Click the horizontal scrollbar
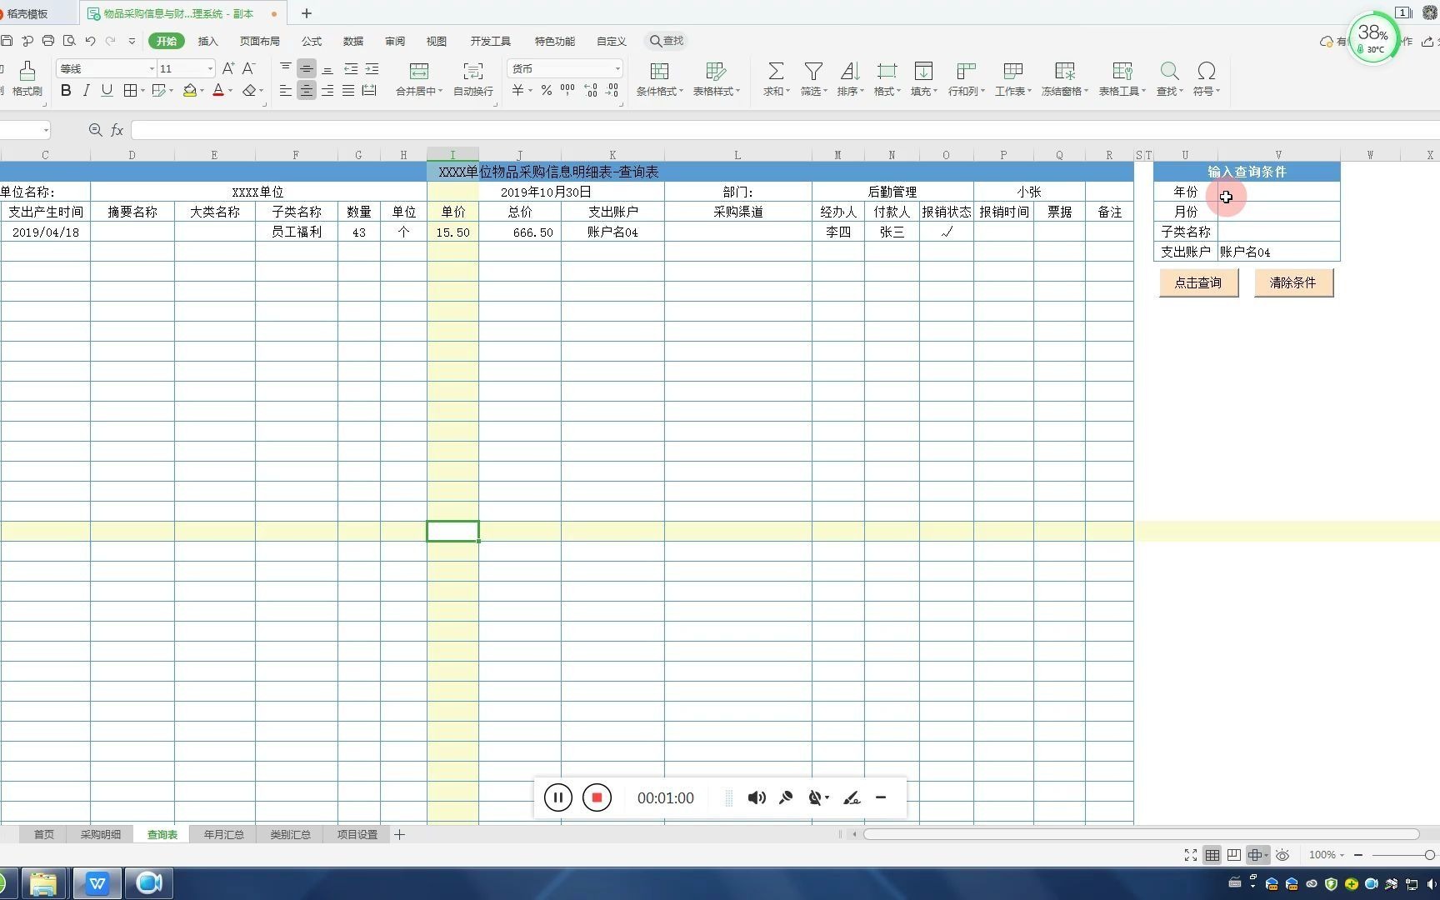Screen dimensions: 1440x900 (1141, 834)
